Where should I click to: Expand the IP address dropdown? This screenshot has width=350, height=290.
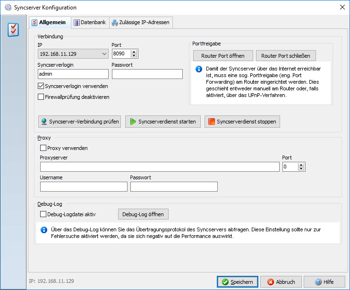pyautogui.click(x=104, y=54)
